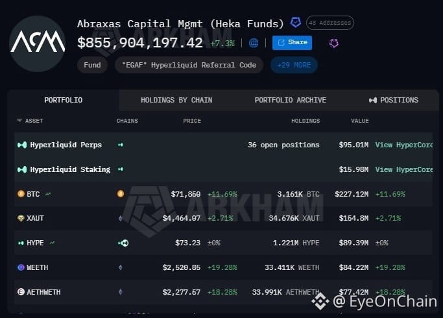Select the AETHWETH asset name
443x318 pixels.
(x=43, y=292)
